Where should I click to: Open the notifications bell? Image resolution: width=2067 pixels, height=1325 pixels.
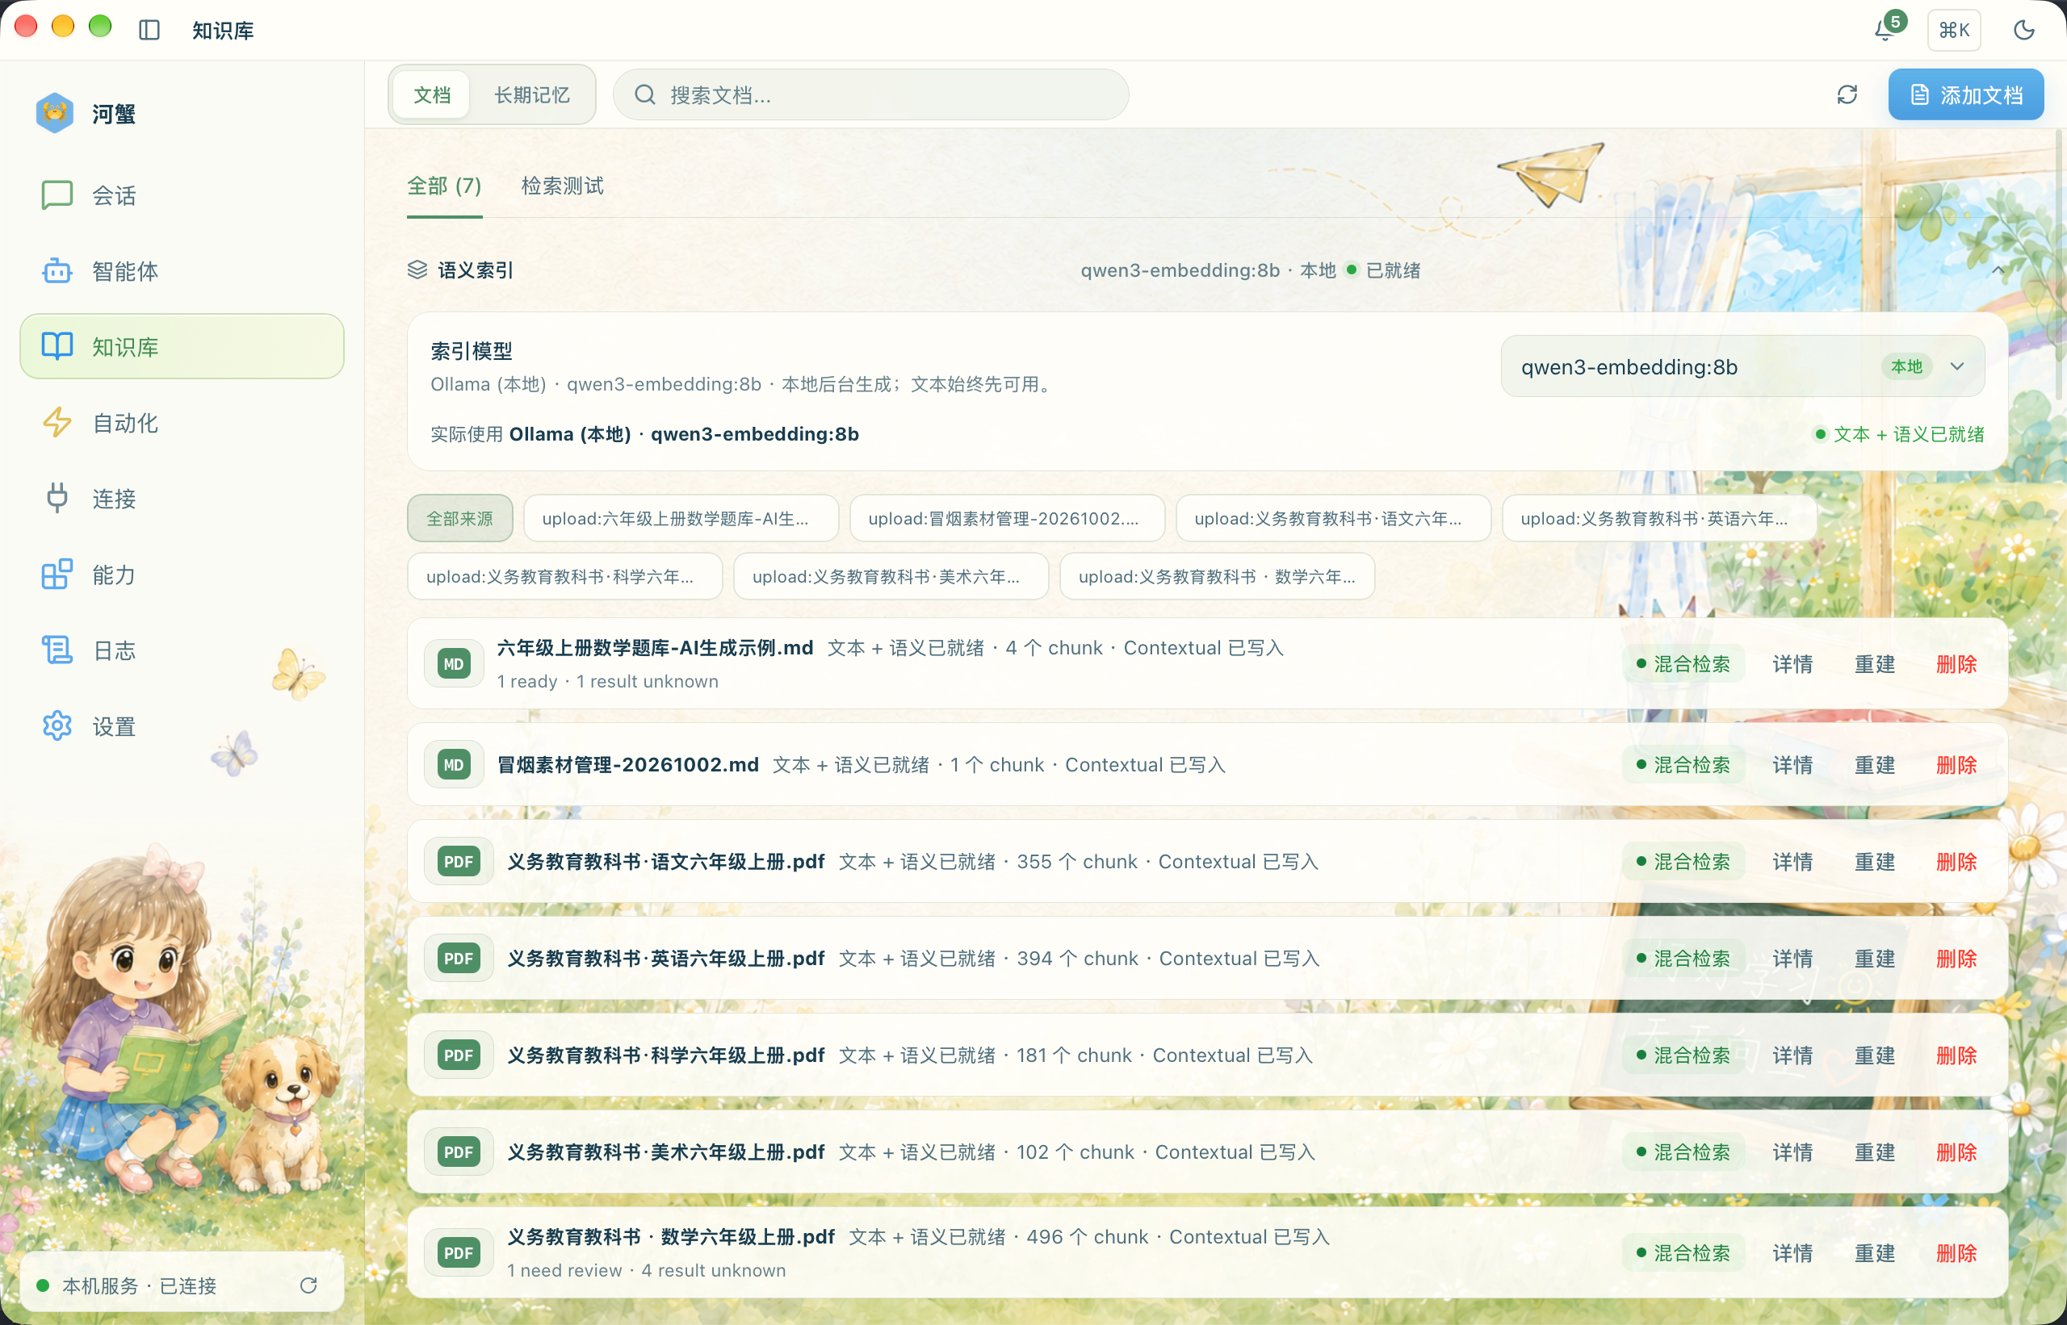click(1885, 30)
